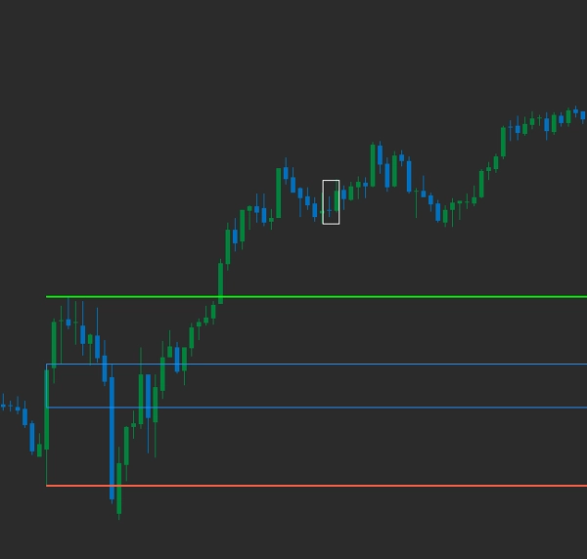Image resolution: width=587 pixels, height=559 pixels.
Task: Click the upper thin blue horizontal line
Action: (391, 365)
